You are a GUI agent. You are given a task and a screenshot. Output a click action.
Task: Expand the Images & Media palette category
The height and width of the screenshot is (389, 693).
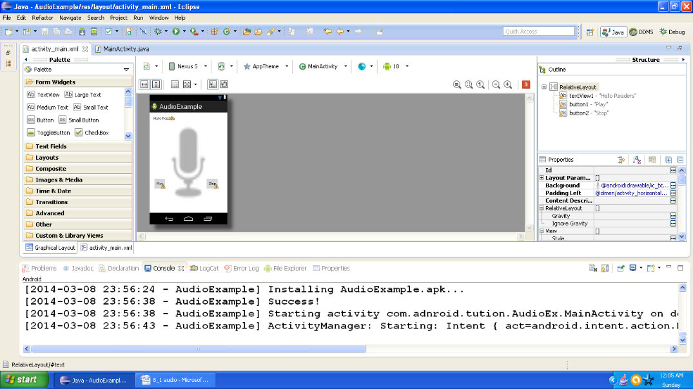pos(78,180)
